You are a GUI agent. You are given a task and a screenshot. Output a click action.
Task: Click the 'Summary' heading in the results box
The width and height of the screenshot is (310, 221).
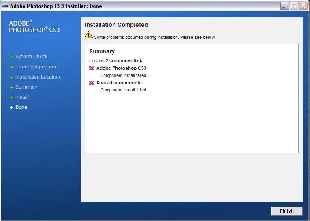[102, 51]
